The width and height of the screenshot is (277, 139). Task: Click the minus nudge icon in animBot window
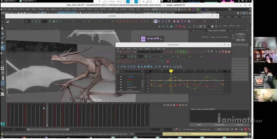point(22,21)
